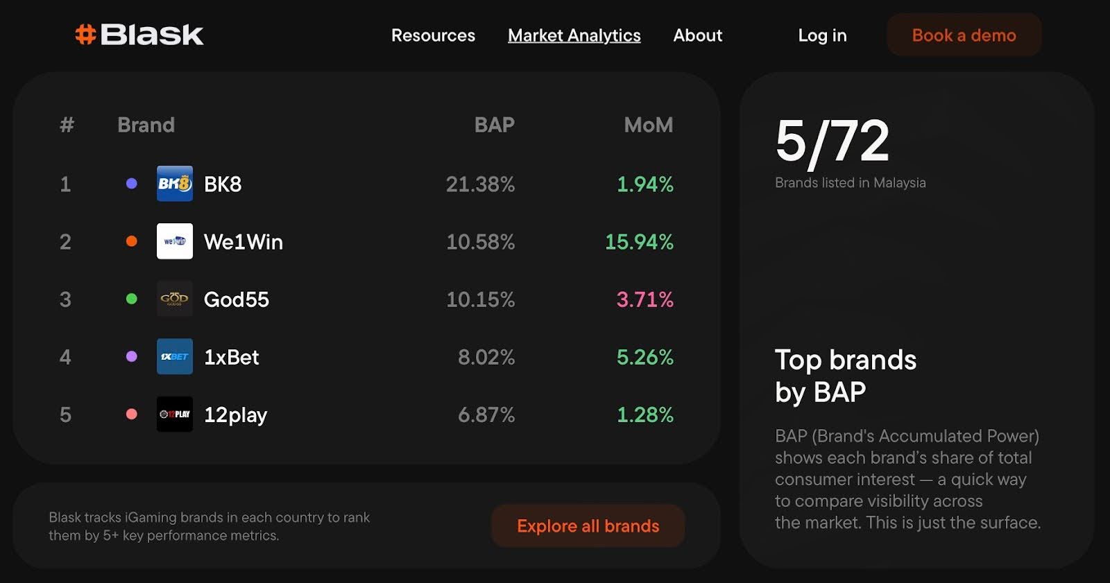This screenshot has height=583, width=1110.
Task: Open the Resources menu
Action: (433, 35)
